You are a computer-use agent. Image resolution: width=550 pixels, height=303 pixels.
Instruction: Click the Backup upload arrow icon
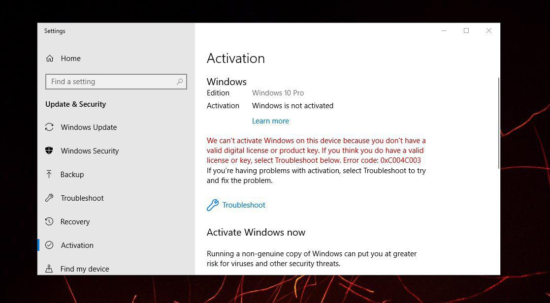[x=49, y=174]
